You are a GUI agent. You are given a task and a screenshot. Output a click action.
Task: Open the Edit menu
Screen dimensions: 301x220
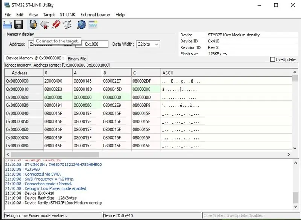[x=20, y=15]
